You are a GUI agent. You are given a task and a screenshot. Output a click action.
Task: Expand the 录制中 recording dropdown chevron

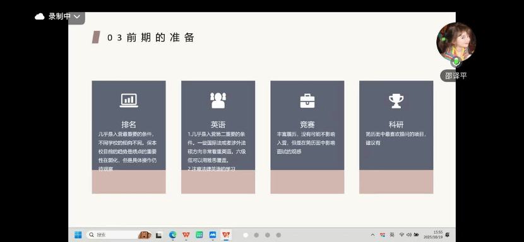click(x=77, y=16)
